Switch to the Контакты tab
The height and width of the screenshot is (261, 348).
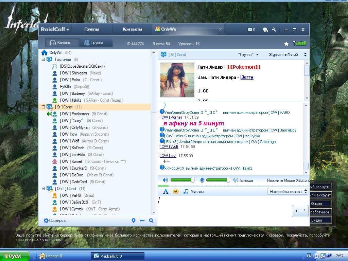tap(132, 29)
